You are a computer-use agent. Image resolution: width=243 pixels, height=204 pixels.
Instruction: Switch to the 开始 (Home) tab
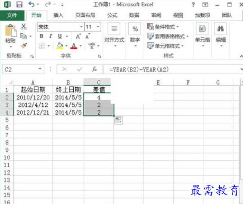37,15
